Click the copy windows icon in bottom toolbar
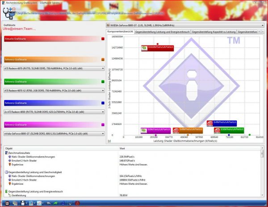Screen dimensions: 268x207 pos(15,203)
